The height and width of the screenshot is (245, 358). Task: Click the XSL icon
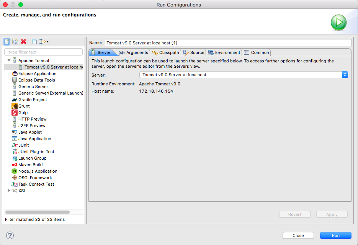(15, 191)
